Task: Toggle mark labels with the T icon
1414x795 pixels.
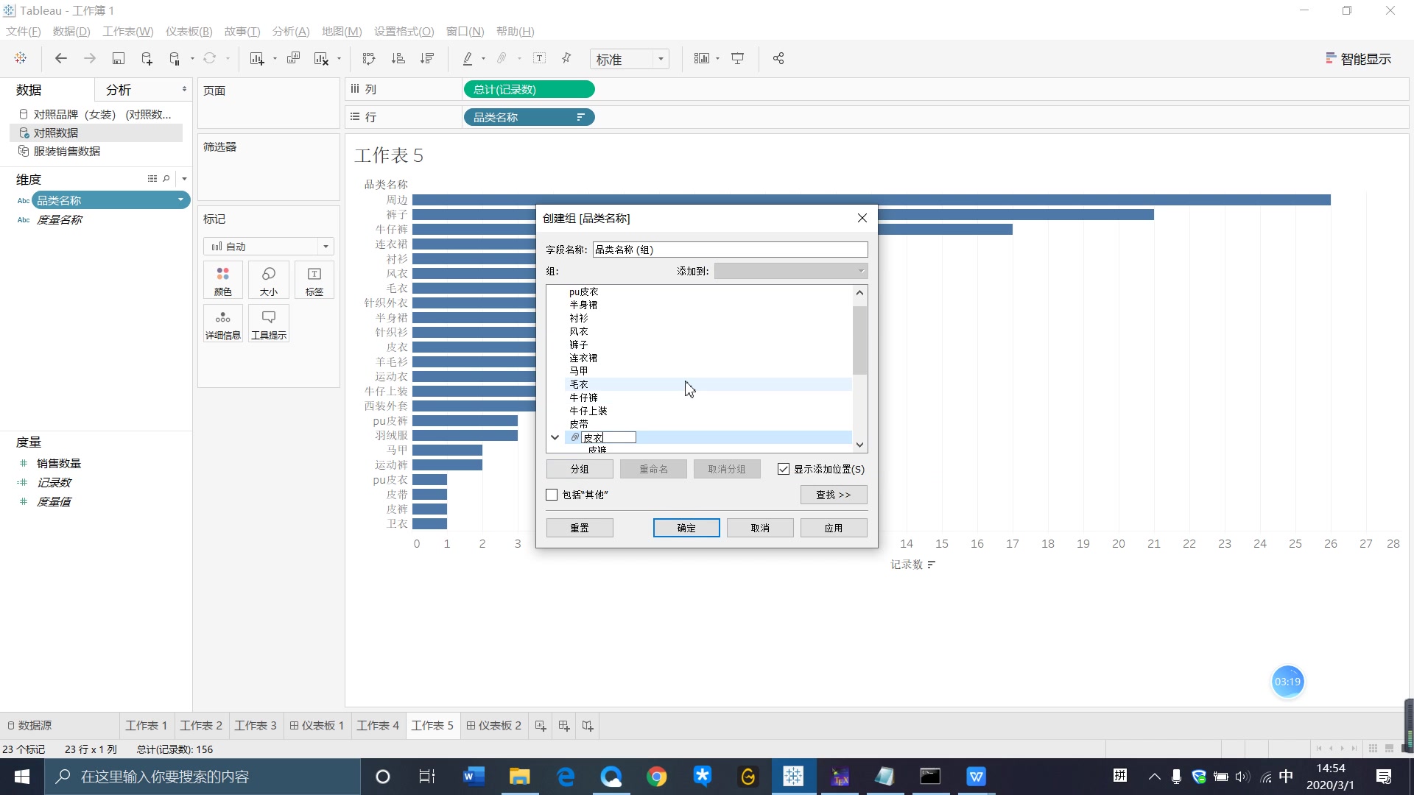Action: (540, 58)
